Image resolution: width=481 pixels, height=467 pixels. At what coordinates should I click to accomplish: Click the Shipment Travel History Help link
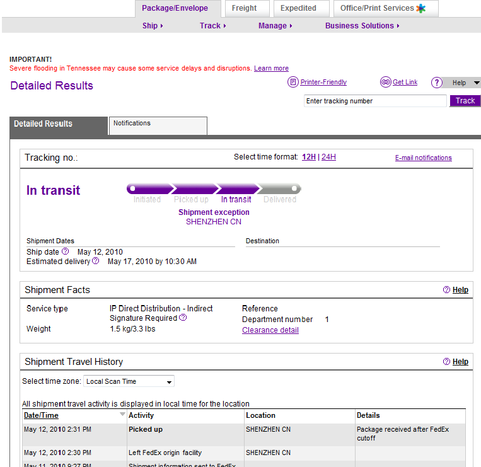[x=460, y=362]
